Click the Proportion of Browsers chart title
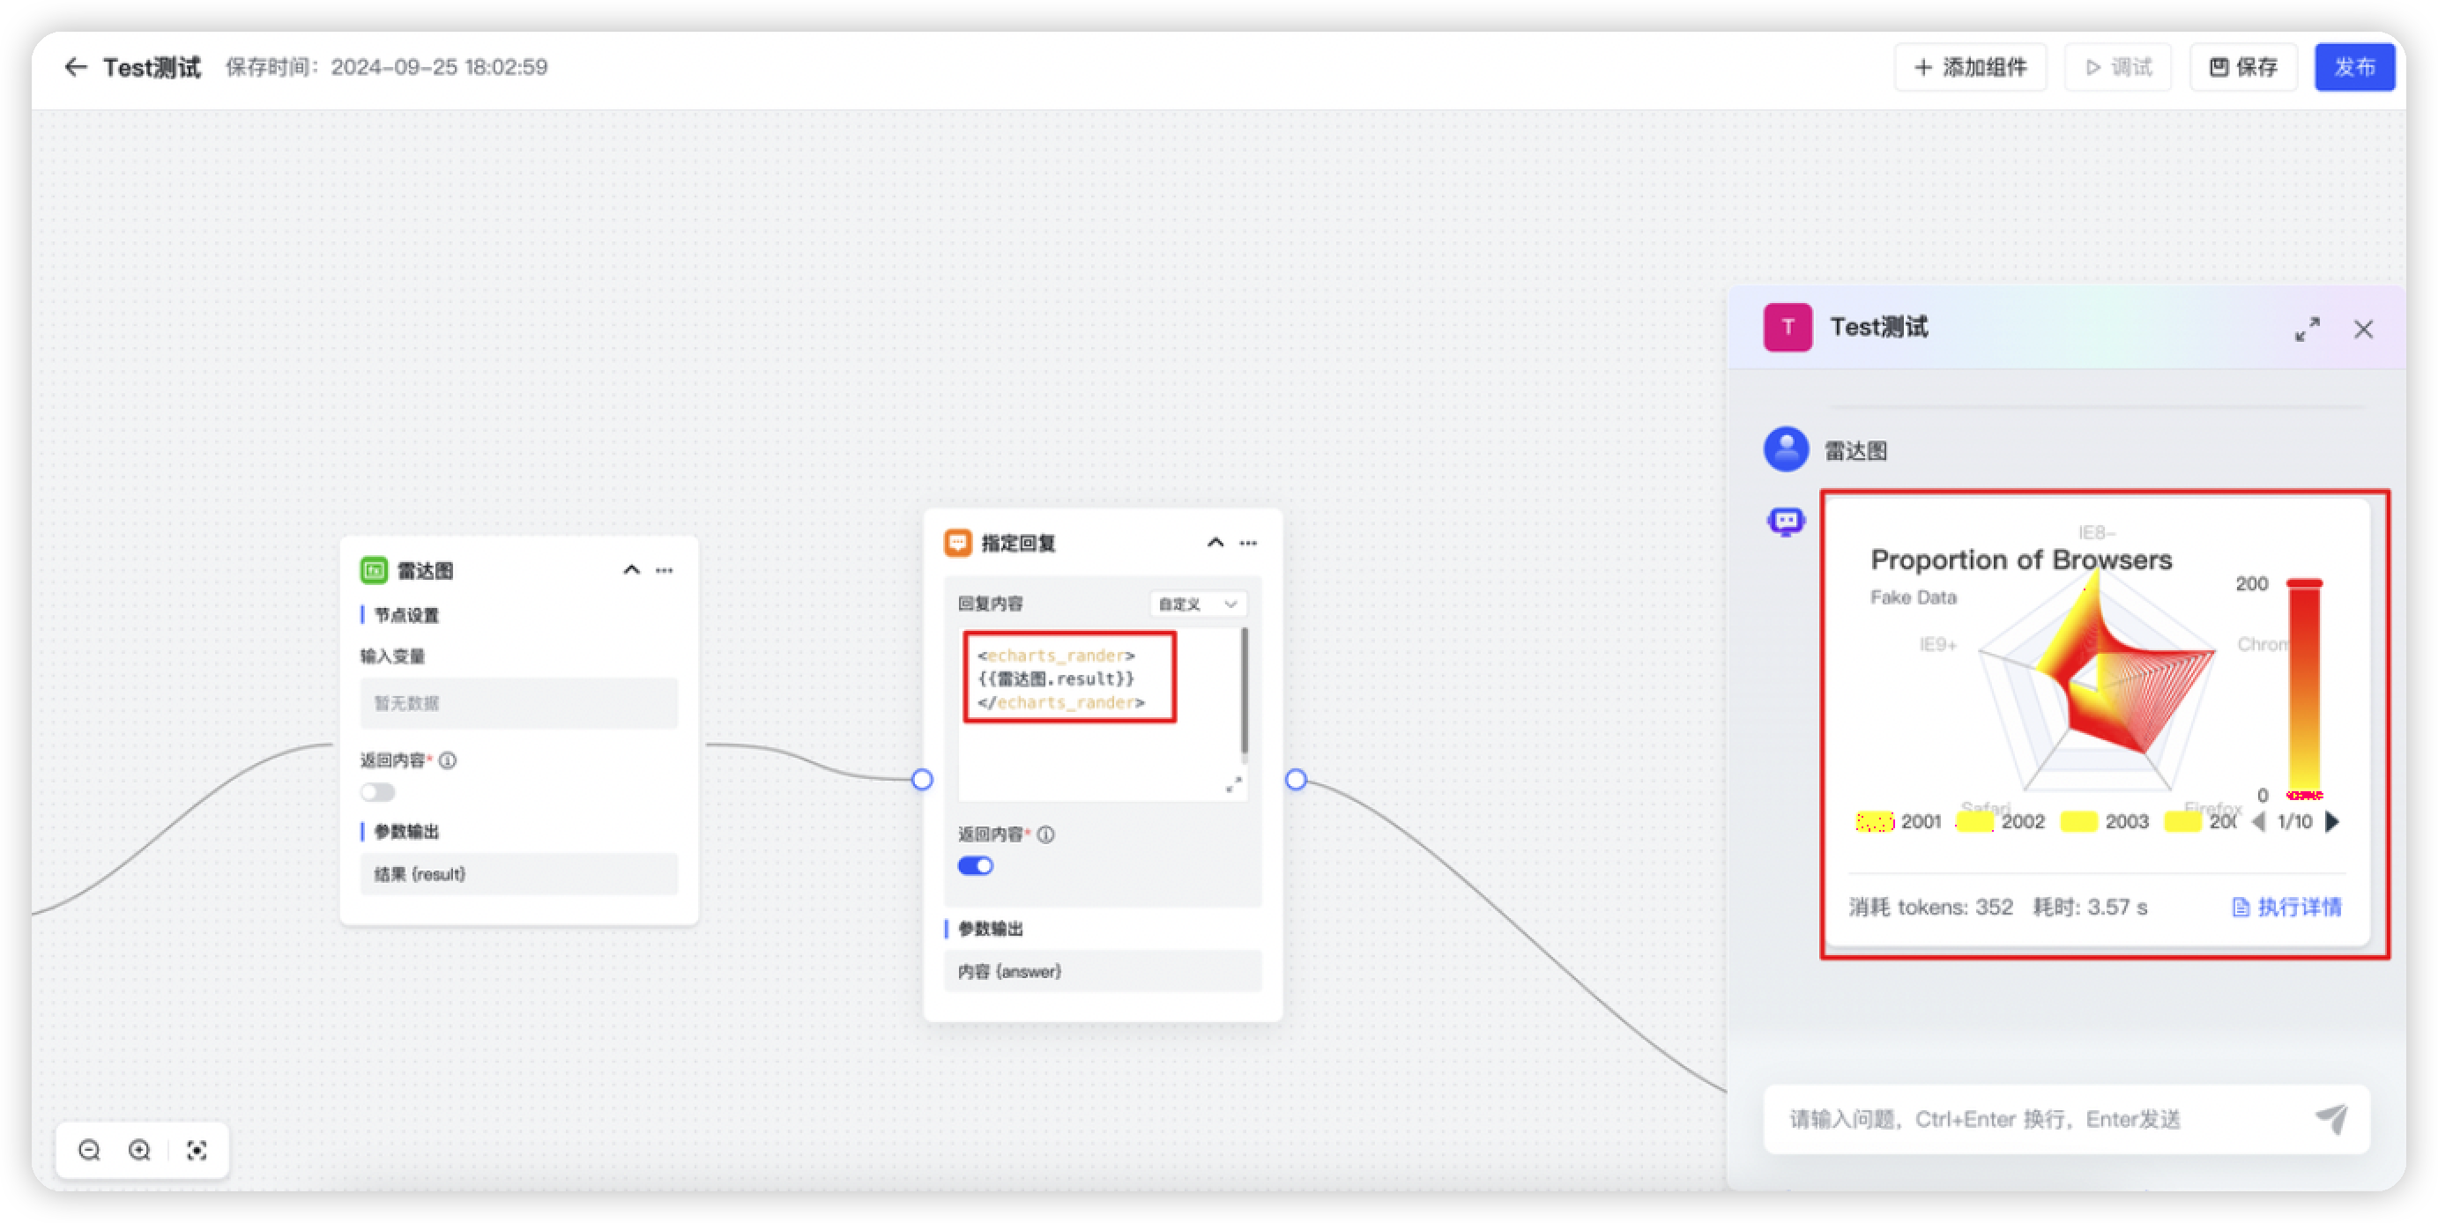 pos(2022,560)
